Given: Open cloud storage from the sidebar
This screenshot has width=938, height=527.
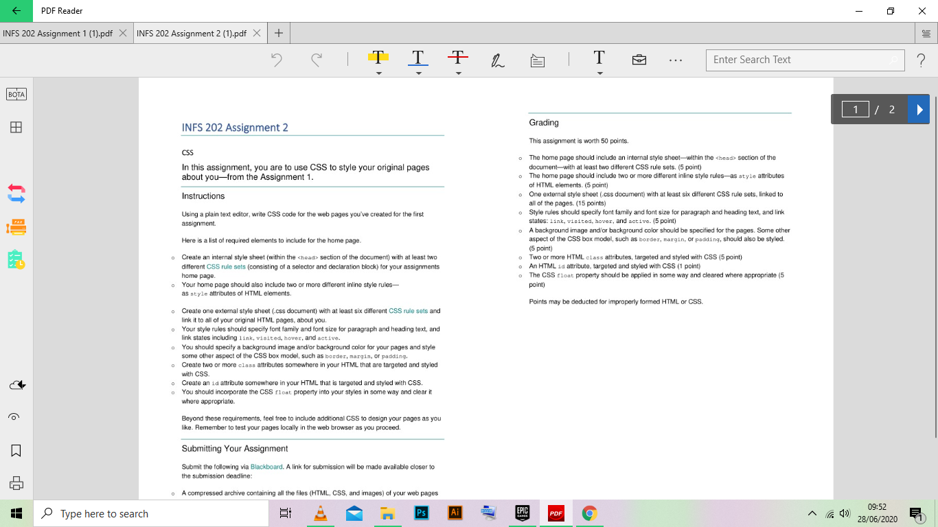Looking at the screenshot, I should (x=17, y=386).
